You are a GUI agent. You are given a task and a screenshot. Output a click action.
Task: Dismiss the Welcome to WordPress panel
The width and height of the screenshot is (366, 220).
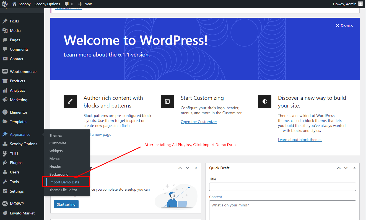(344, 25)
